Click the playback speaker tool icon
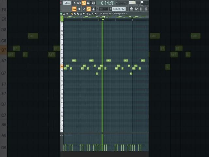The image size is (209, 157). (96, 14)
